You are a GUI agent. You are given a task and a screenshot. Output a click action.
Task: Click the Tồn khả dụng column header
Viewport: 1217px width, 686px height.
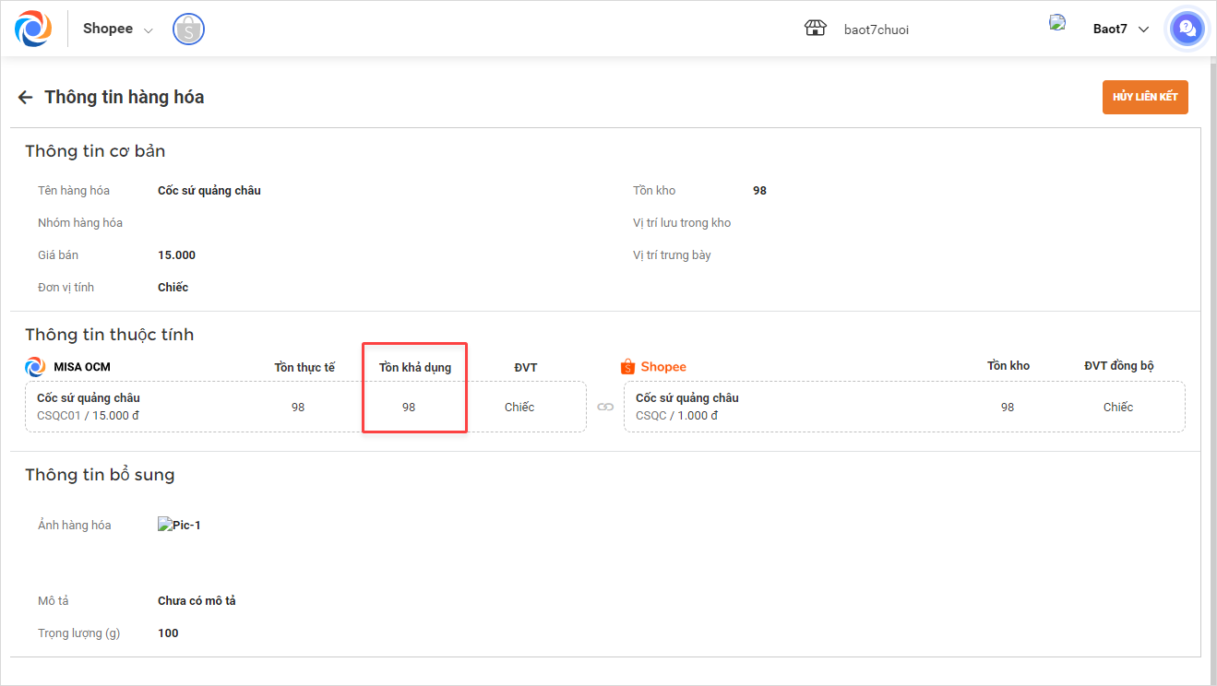point(415,367)
